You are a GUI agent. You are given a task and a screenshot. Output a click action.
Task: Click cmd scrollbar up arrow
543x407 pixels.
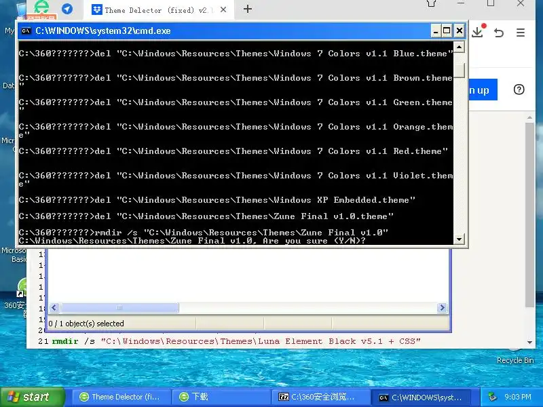(460, 47)
